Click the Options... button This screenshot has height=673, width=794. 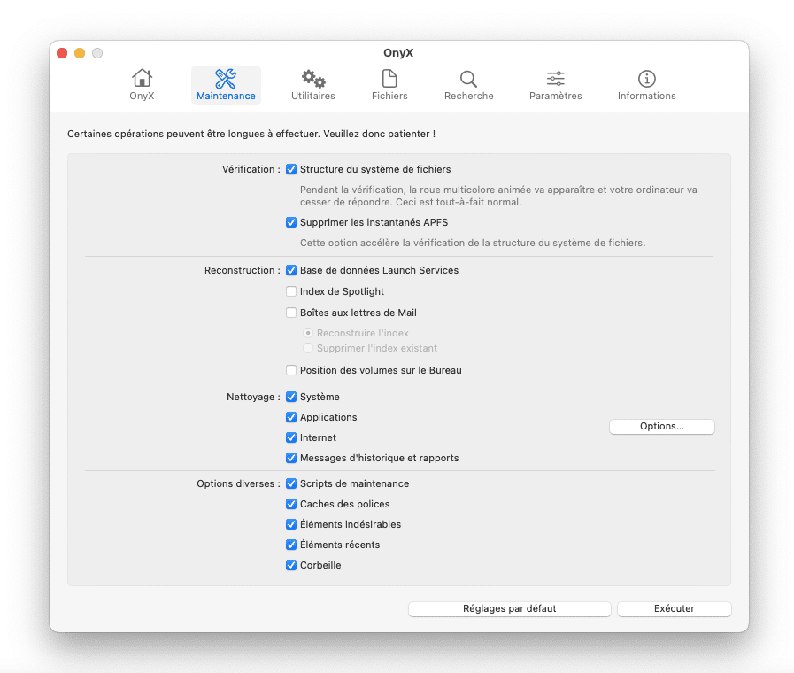point(661,427)
